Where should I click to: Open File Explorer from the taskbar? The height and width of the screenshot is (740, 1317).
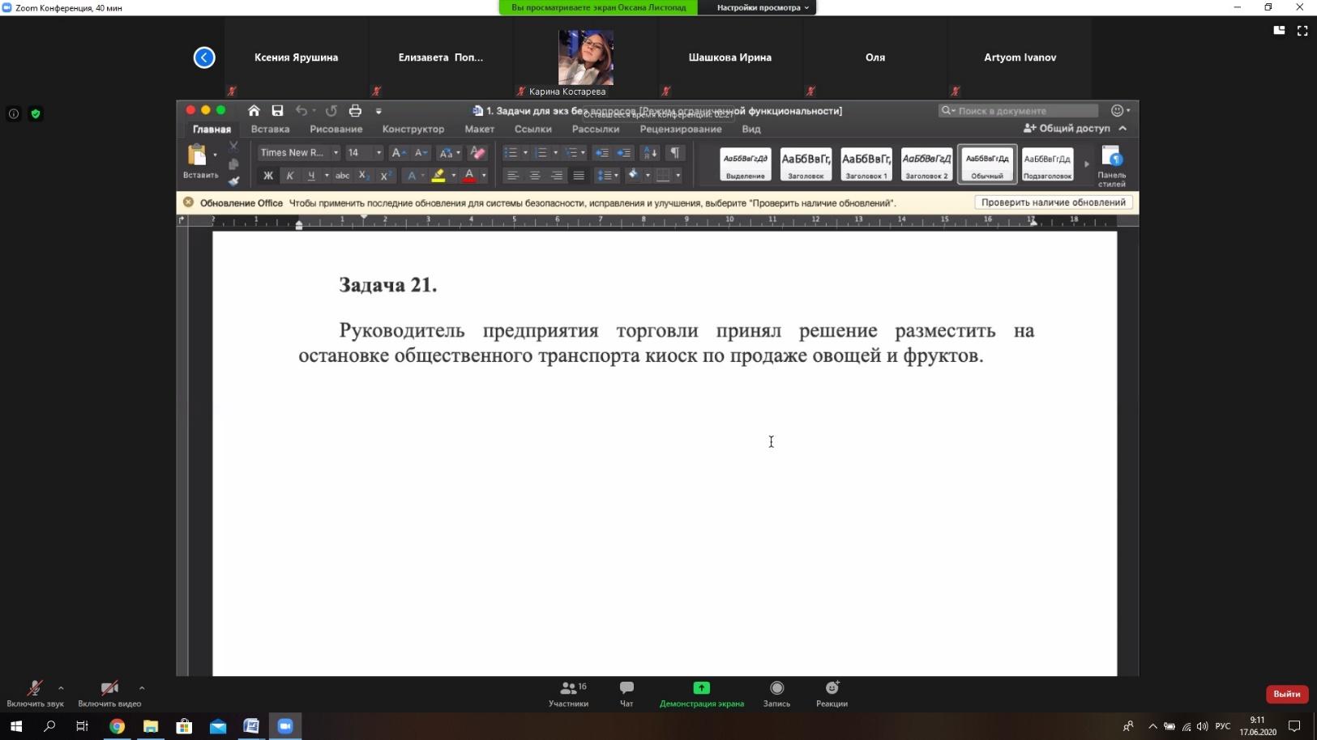point(151,726)
